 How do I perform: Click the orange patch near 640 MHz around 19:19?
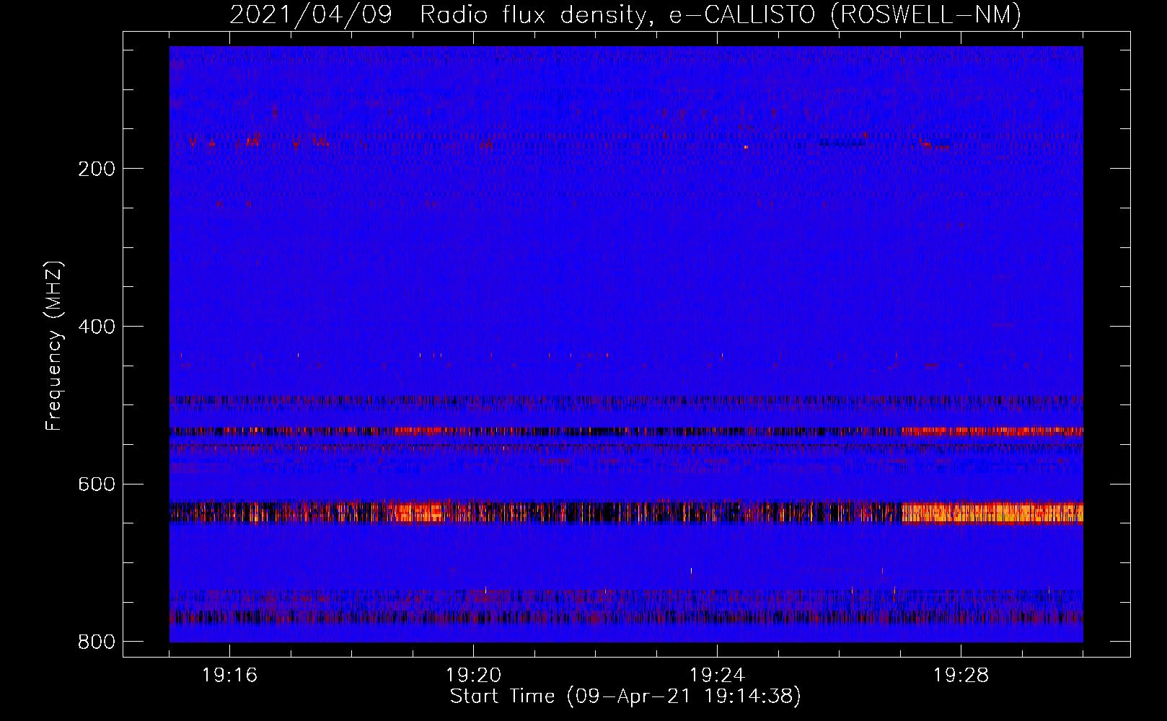[419, 512]
